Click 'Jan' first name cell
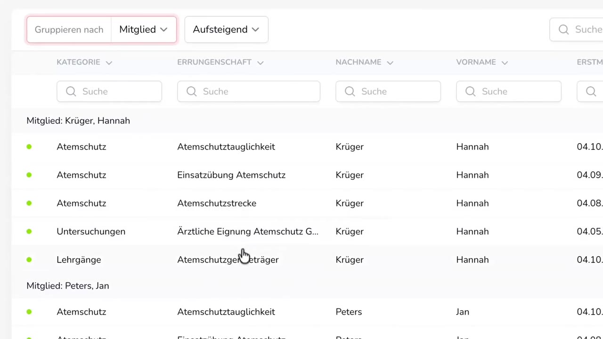Viewport: 603px width, 339px height. (x=463, y=312)
